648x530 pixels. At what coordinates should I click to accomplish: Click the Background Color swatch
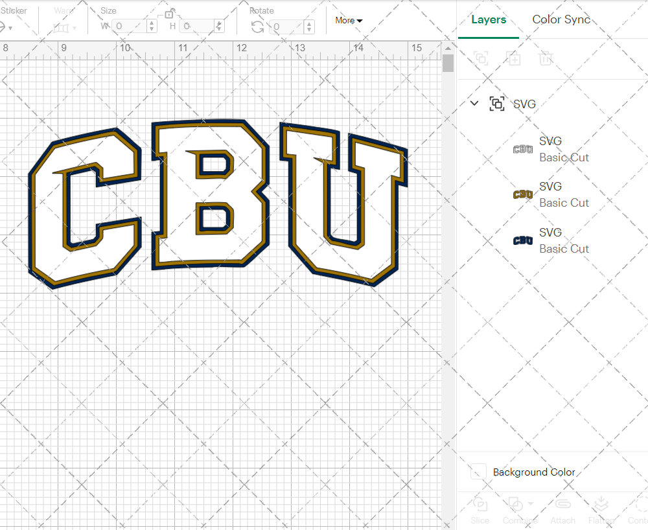[x=478, y=472]
